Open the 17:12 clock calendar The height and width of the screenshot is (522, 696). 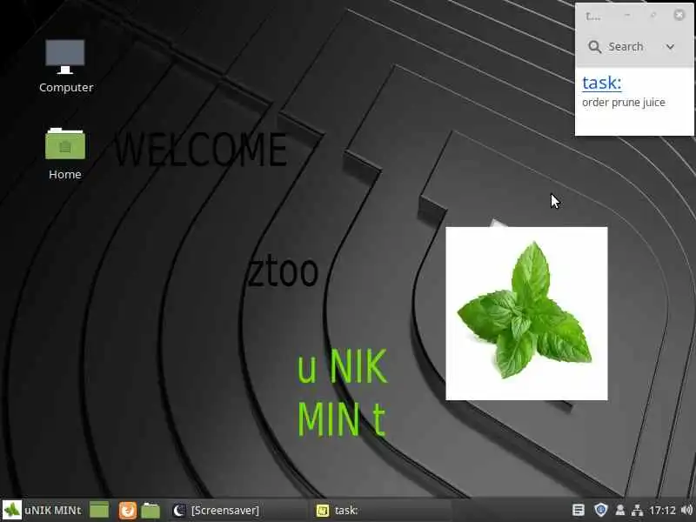click(x=662, y=511)
